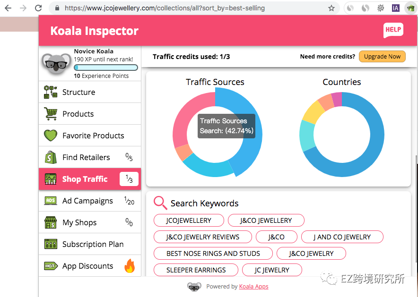Open the Subscription Plan section
The width and height of the screenshot is (418, 297).
pyautogui.click(x=90, y=244)
